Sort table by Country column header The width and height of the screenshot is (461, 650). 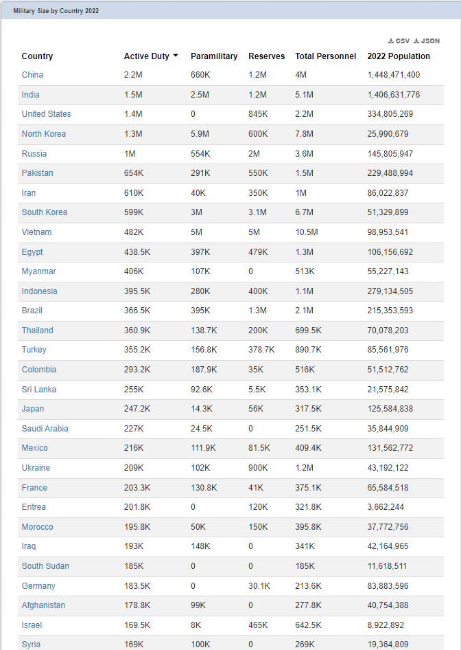click(x=37, y=56)
